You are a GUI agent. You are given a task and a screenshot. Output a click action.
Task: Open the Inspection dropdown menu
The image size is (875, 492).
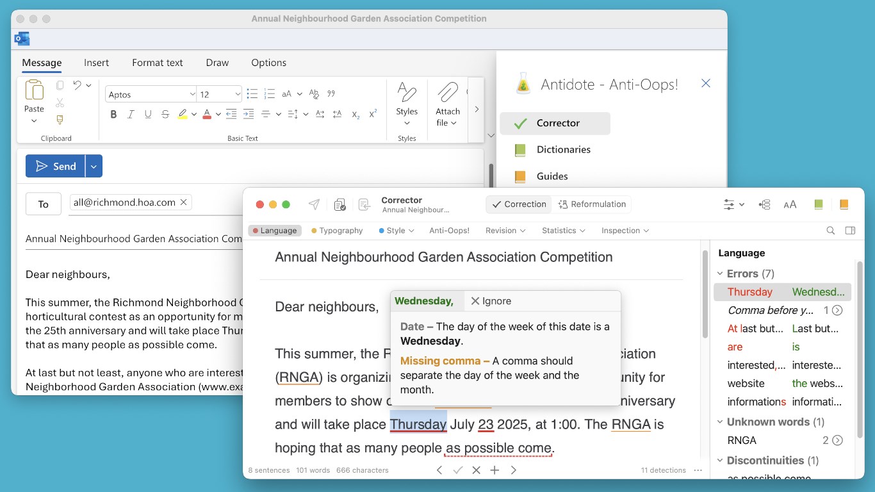[x=625, y=231]
